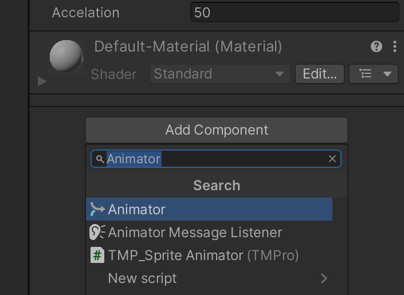Open the material three-dot options menu
Screen dimensions: 404x295
coord(394,47)
